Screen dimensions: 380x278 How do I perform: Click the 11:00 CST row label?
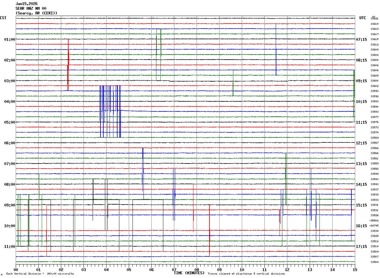(x=10, y=247)
